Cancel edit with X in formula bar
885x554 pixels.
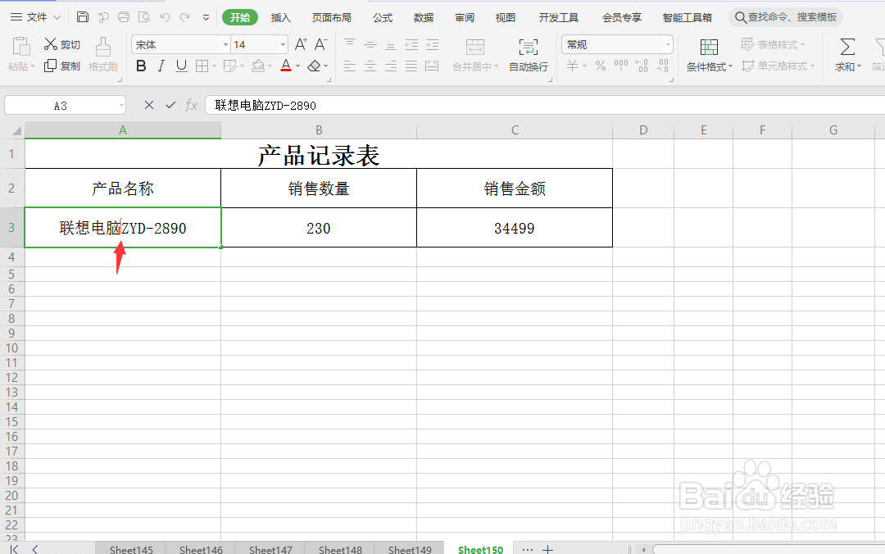149,105
